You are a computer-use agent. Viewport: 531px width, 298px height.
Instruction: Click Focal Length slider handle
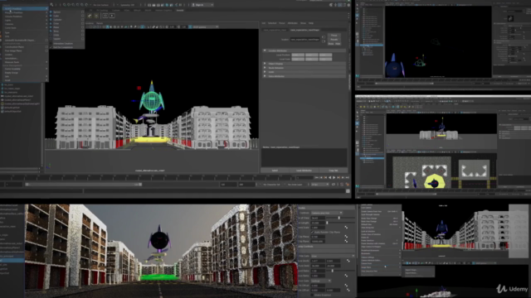327,223
